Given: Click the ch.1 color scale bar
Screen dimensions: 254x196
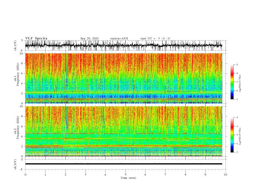Looking at the screenshot, I should click(x=232, y=82).
